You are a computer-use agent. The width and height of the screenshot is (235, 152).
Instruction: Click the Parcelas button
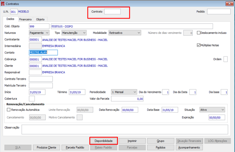pyautogui.click(x=132, y=148)
